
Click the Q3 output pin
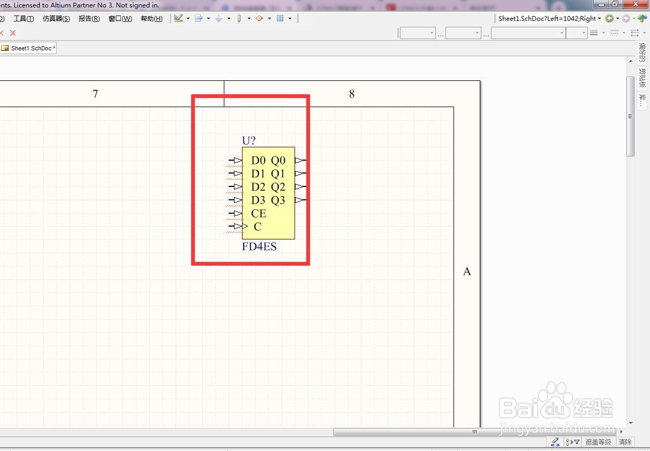301,200
